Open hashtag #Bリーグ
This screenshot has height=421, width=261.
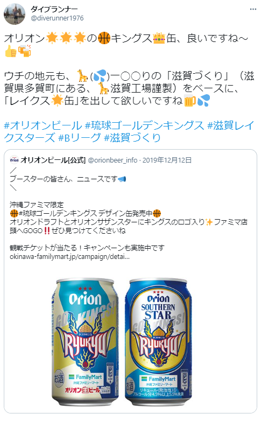(80, 137)
